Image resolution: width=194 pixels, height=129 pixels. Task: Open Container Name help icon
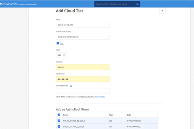[x=71, y=86]
